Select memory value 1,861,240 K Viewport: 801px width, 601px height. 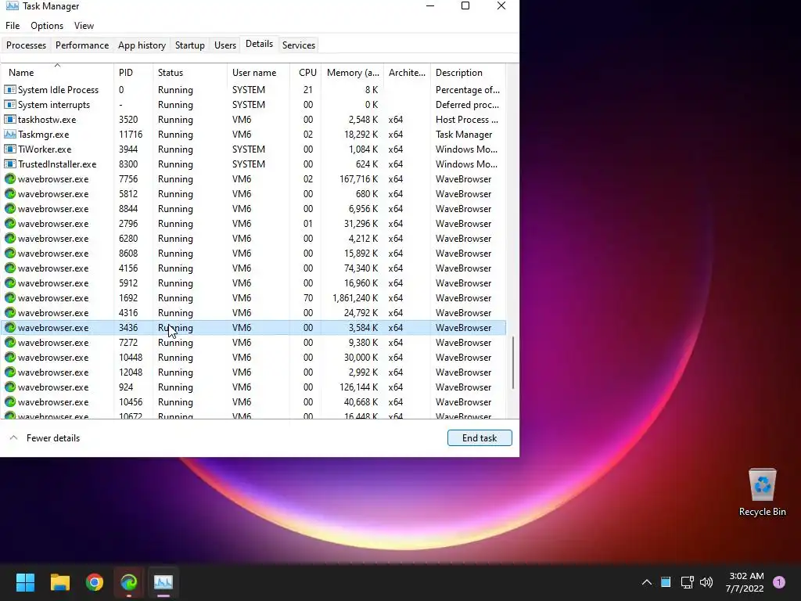(355, 297)
